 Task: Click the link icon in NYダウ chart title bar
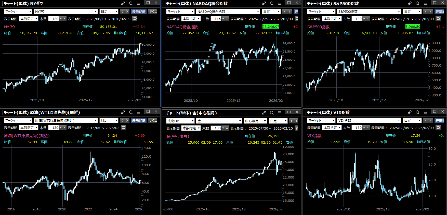(x=123, y=3)
